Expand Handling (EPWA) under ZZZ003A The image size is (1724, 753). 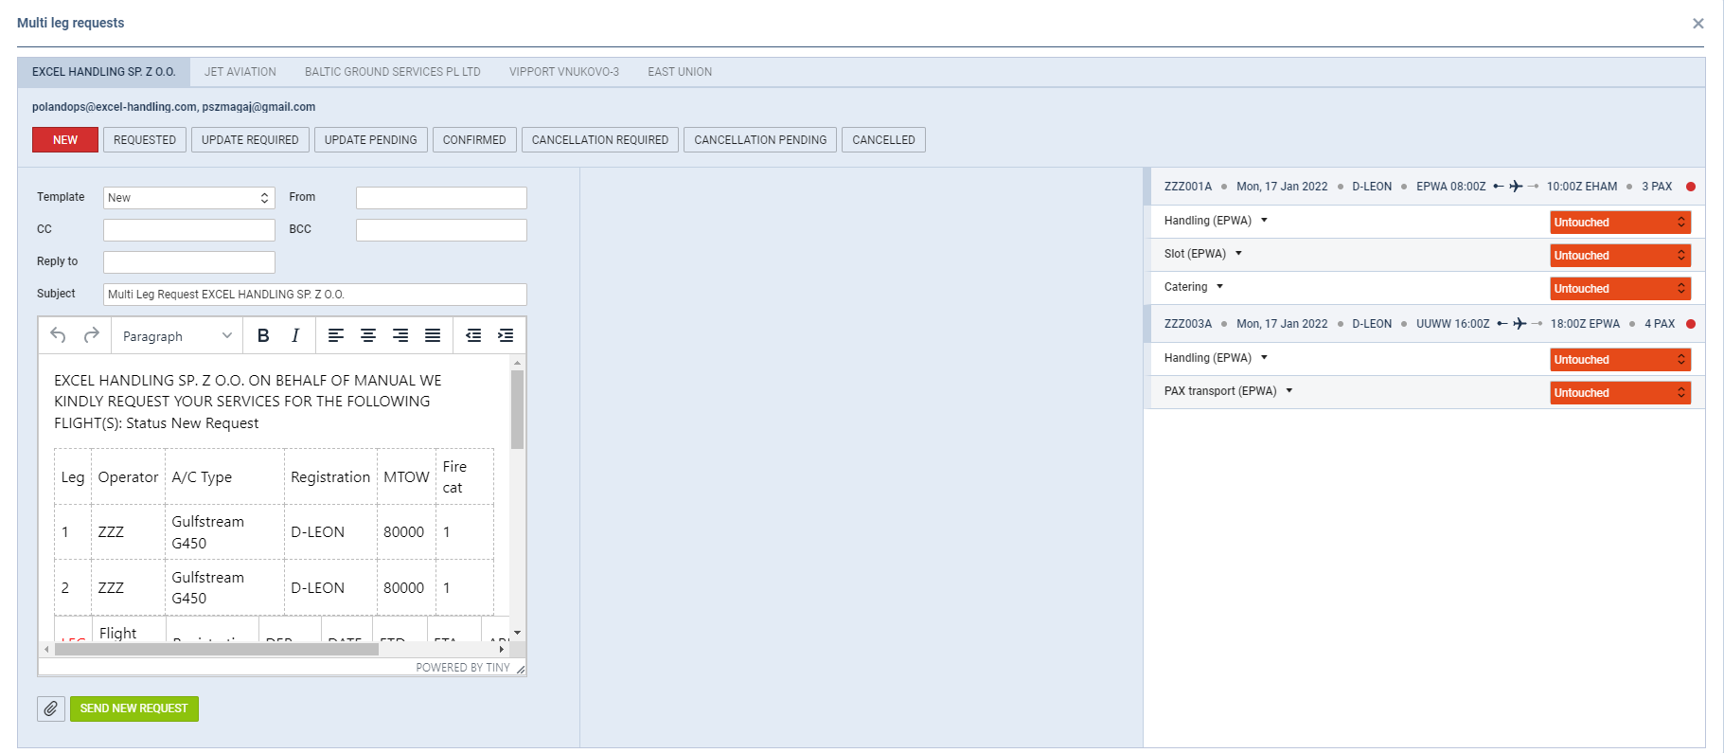point(1264,358)
